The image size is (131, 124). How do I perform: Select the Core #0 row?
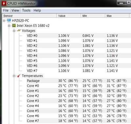(x=79, y=86)
